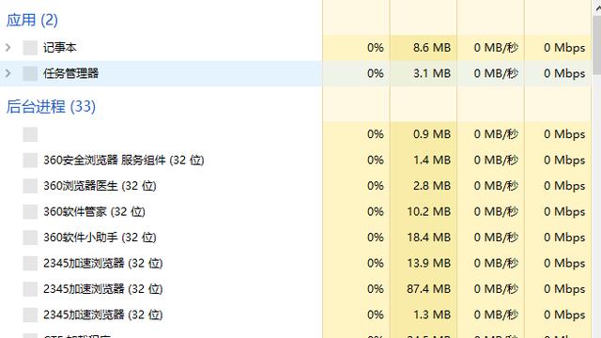Click the icon of the unnamed 0.9 MB process

click(x=30, y=134)
